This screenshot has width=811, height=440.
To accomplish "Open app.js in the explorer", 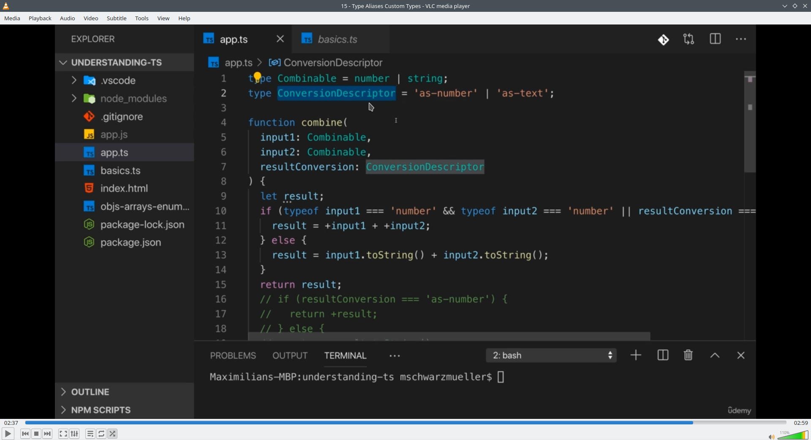I will [x=125, y=135].
